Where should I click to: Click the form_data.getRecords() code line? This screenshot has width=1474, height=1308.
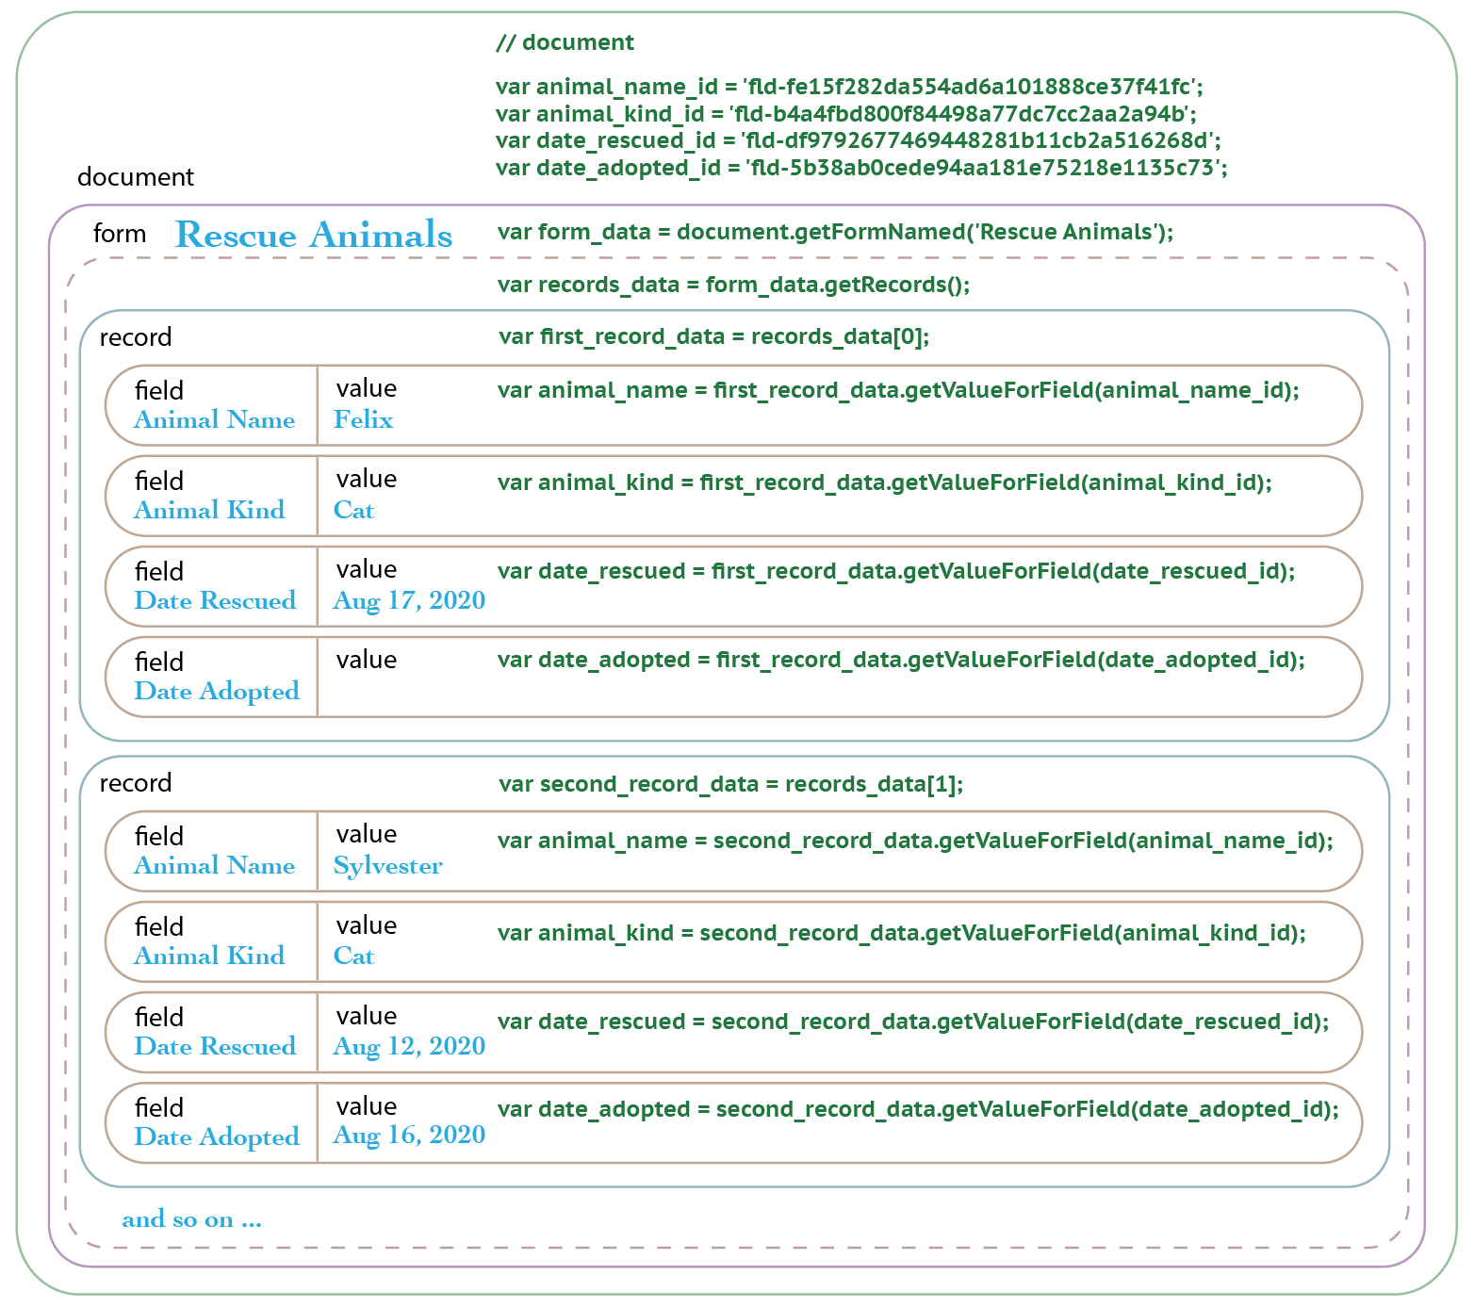733,285
